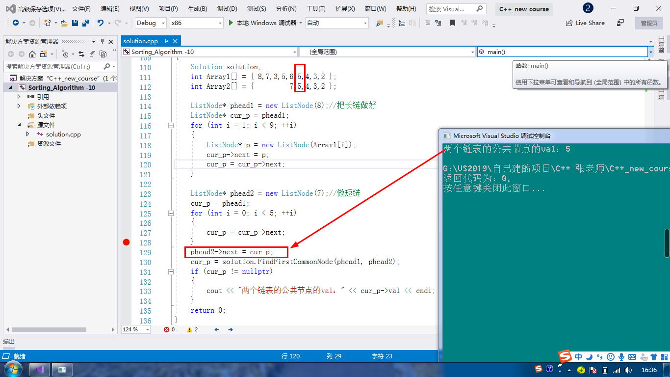Click the 输出 panel tab at bottom
The width and height of the screenshot is (670, 377).
click(9, 342)
